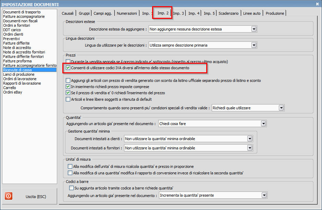This screenshot has height=210, width=322.
Task: Select 'Ordini eBay' in the list
Action: [13, 92]
